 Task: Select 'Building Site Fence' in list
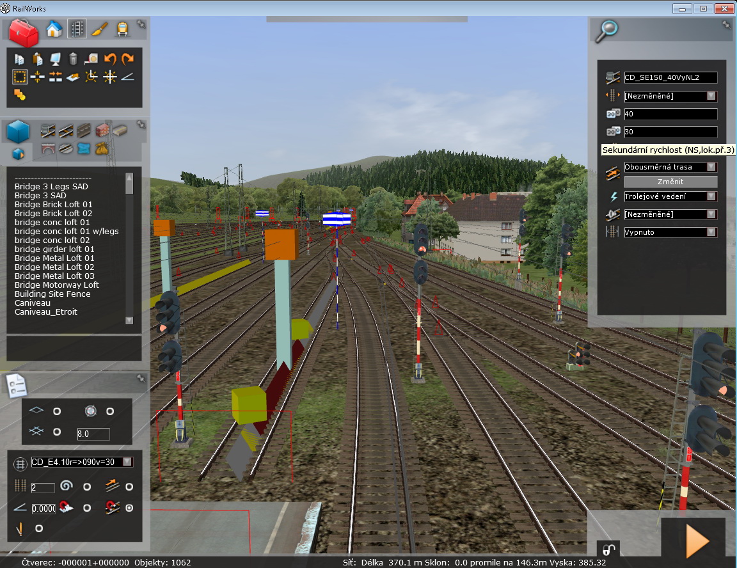point(52,294)
